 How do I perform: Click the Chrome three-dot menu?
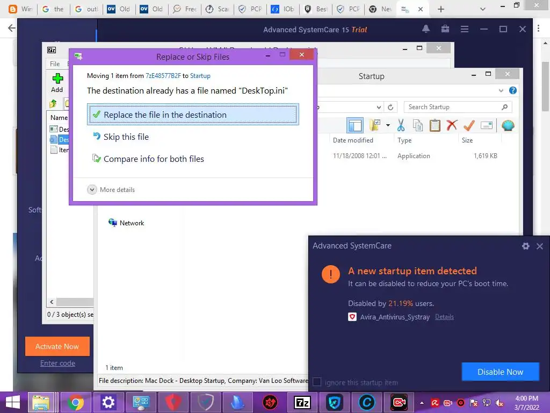click(538, 29)
